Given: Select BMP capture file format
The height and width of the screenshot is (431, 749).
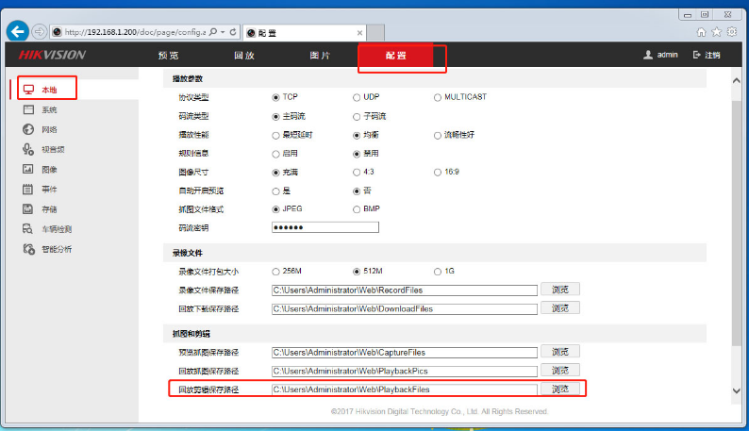Looking at the screenshot, I should pyautogui.click(x=357, y=208).
